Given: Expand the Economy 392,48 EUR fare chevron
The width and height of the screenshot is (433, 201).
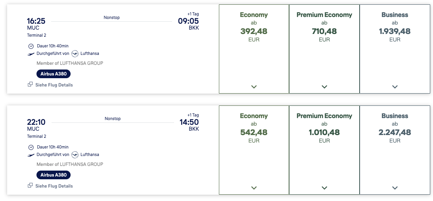Looking at the screenshot, I should [x=254, y=86].
